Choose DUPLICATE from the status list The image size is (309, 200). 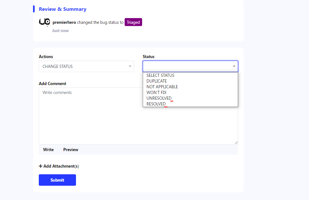tap(156, 81)
